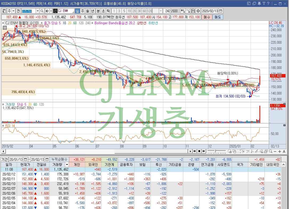Switch to daily 일 chart period
Viewport: 289px width, 209px height.
78,11
